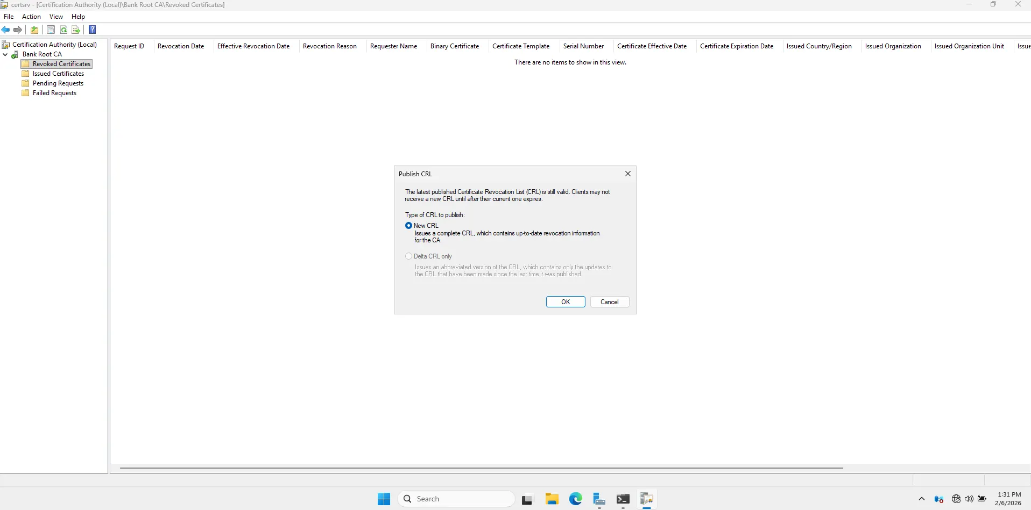The height and width of the screenshot is (510, 1031).
Task: Select the Delta CRL only radio button
Action: (409, 256)
